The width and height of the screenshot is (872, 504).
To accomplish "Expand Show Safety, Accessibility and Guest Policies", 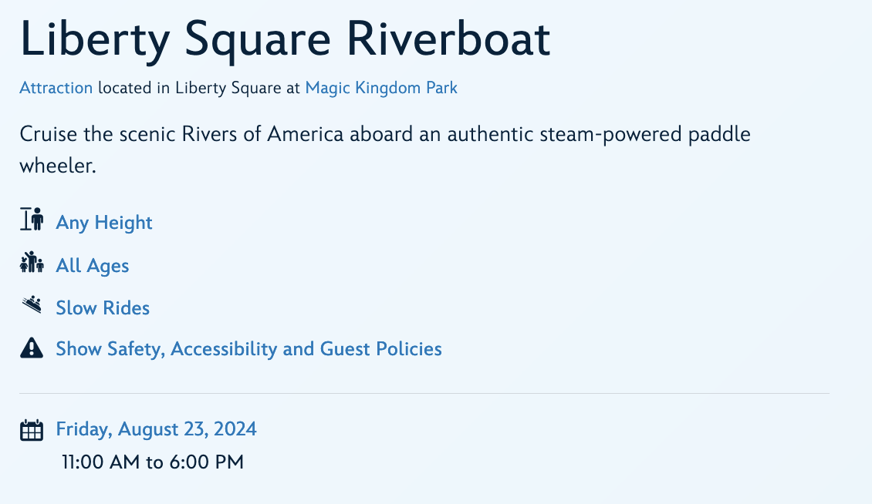I will [x=248, y=349].
